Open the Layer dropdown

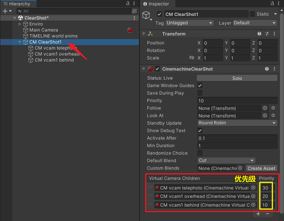255,23
